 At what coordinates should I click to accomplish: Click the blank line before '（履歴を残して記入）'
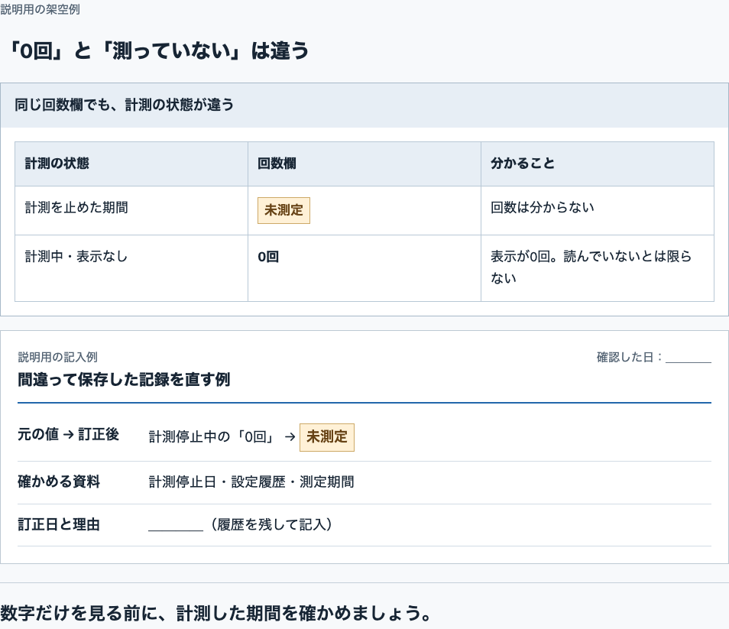176,525
